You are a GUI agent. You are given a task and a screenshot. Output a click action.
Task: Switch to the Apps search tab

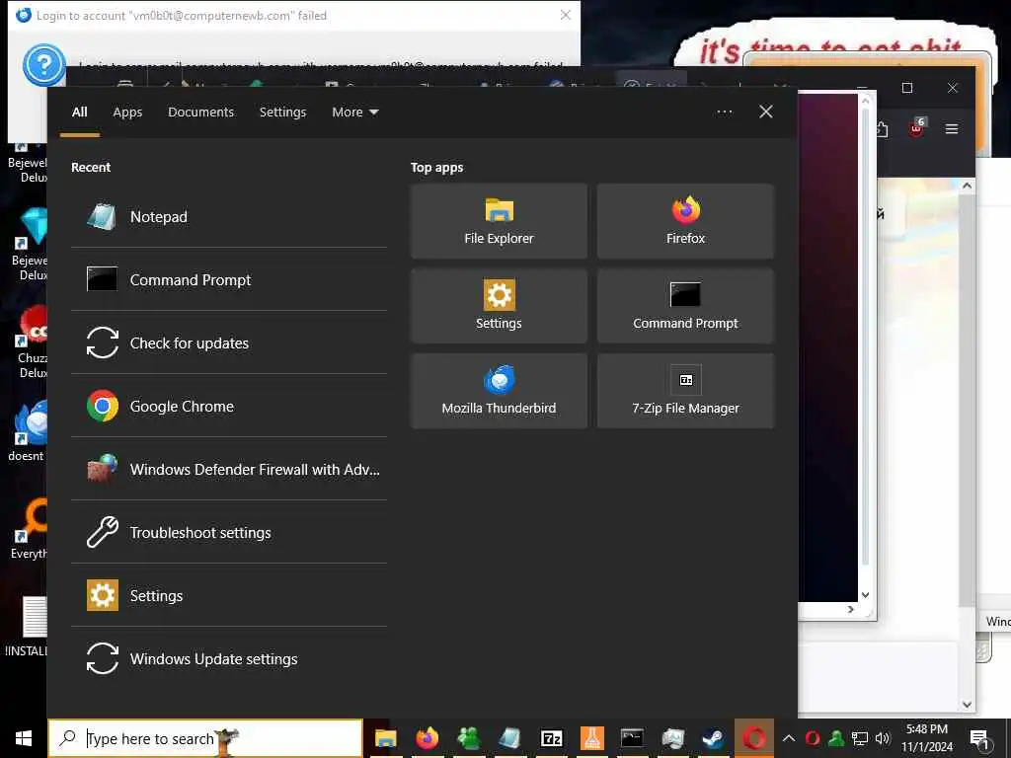click(127, 113)
